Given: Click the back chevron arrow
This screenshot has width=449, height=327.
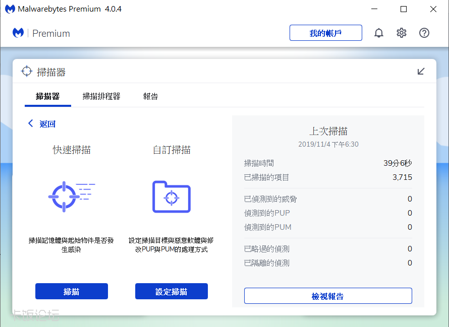Looking at the screenshot, I should (x=31, y=123).
